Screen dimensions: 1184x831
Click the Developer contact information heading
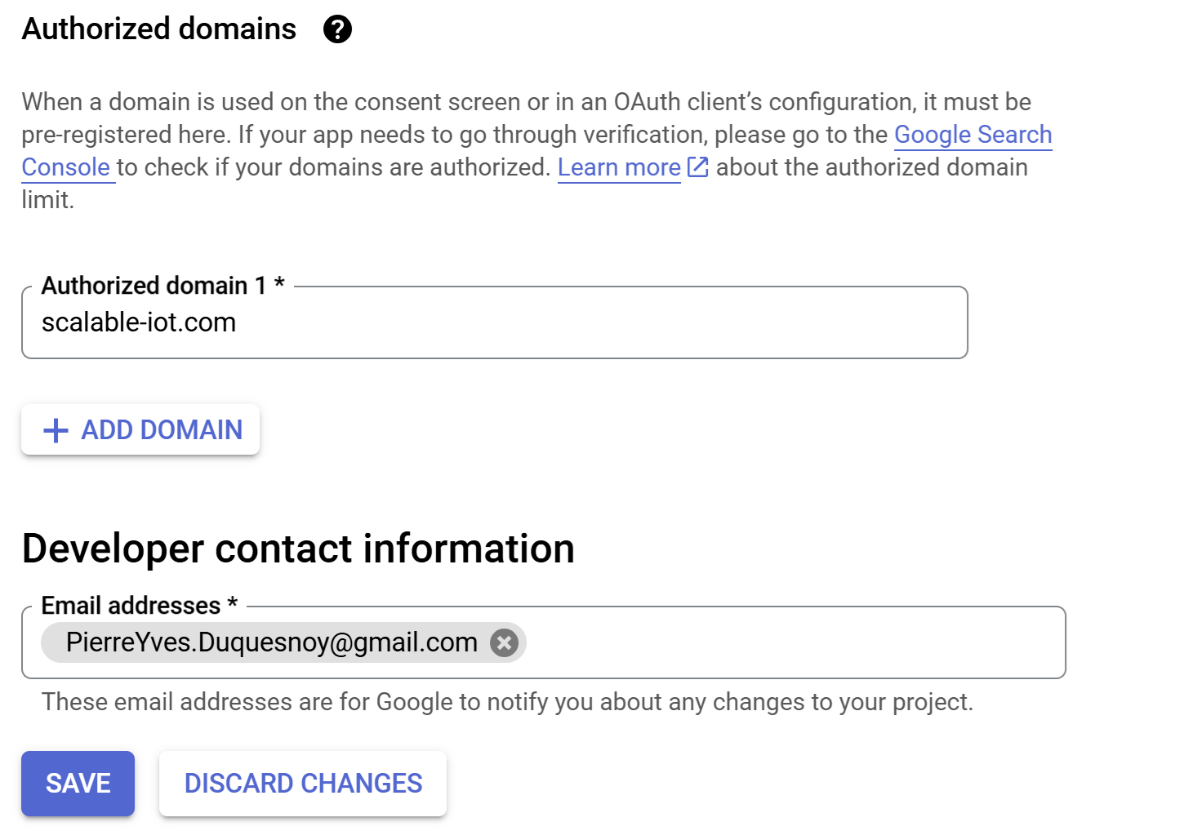pos(298,549)
